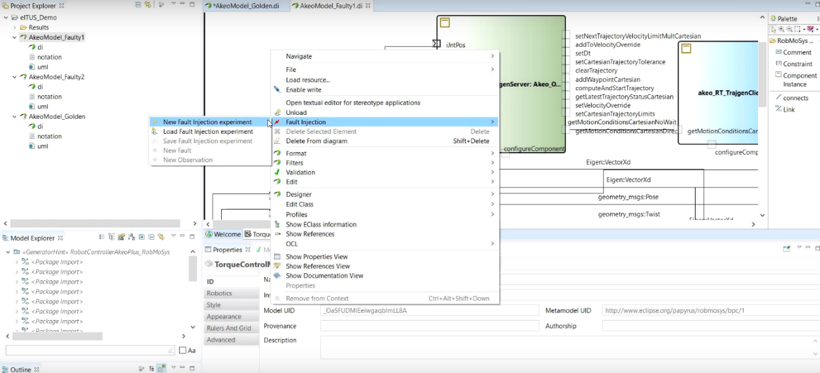The width and height of the screenshot is (820, 373).
Task: Click Show Properties View menu entry
Action: pos(317,257)
